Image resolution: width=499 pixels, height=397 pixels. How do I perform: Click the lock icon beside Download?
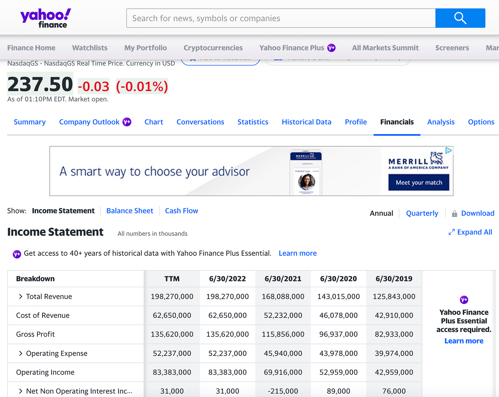click(454, 214)
